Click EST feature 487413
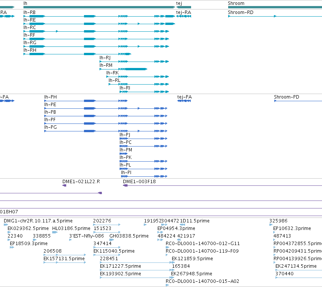This screenshot has width=322, height=287. [282, 236]
